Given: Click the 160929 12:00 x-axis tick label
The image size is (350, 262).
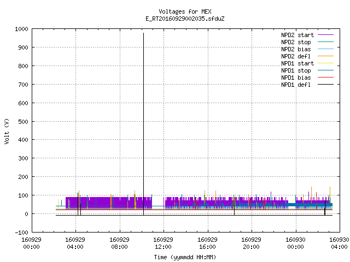Looking at the screenshot, I should tap(163, 243).
